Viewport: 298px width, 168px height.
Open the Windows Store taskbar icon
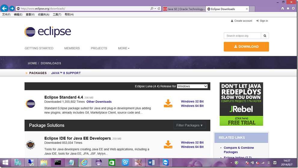tap(112, 163)
